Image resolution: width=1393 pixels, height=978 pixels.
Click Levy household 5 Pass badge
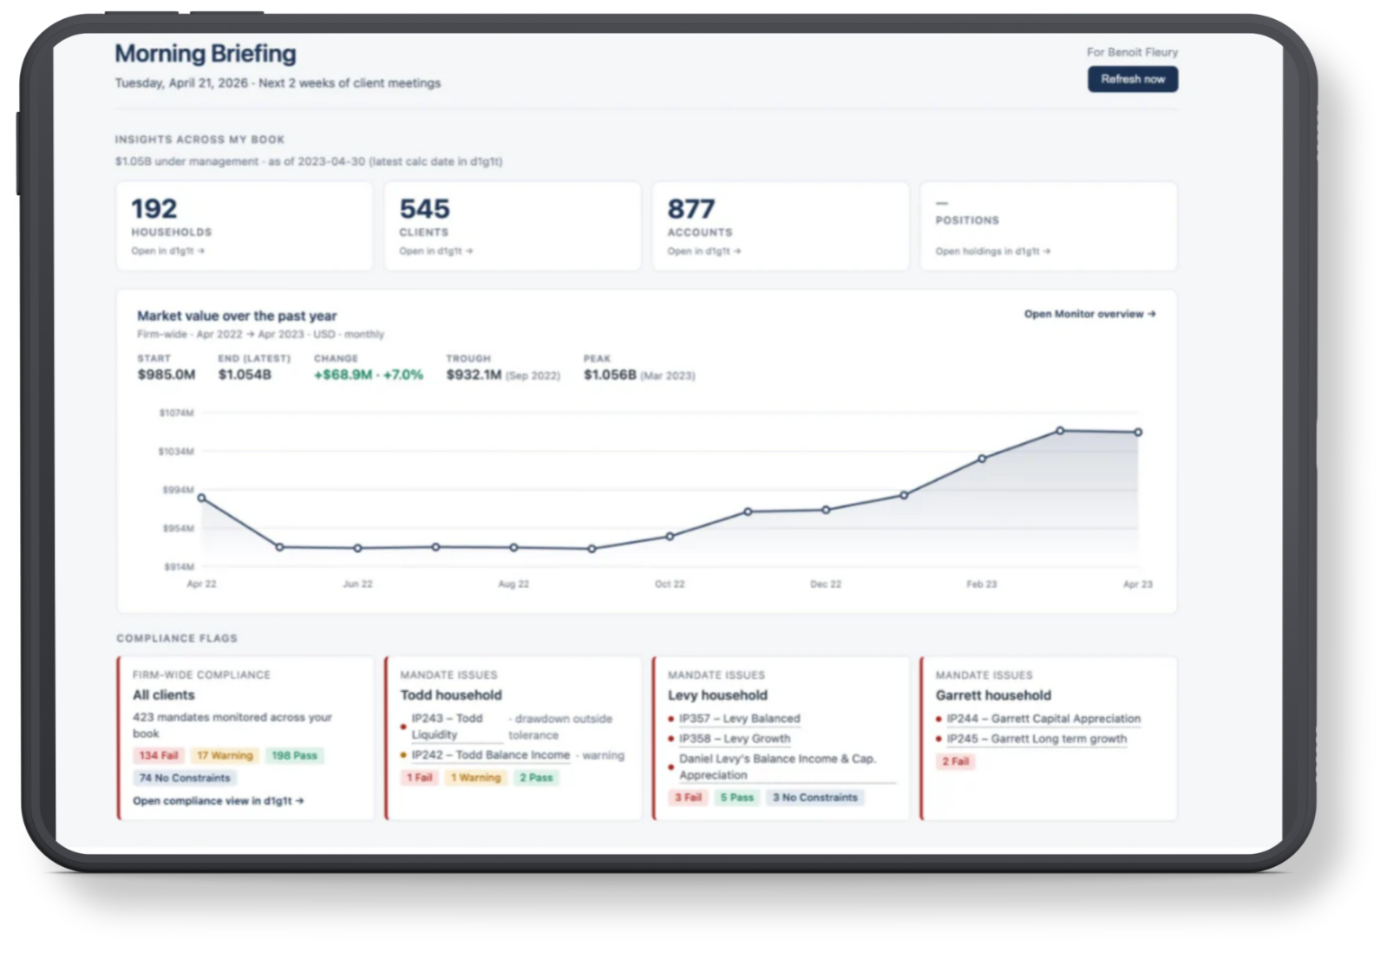(736, 798)
